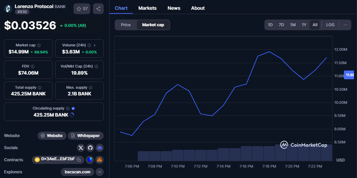Screen dimensions: 357x178
Task: Switch to the Markets tab
Action: click(x=148, y=8)
